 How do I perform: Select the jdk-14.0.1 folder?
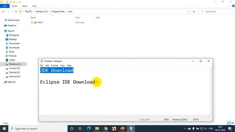point(37,22)
